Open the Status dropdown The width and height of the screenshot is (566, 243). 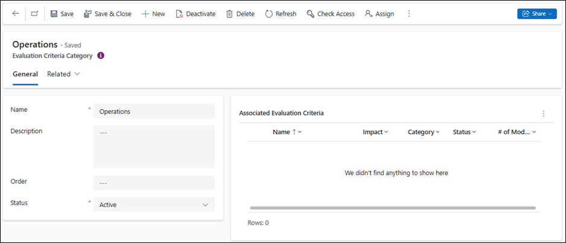click(x=154, y=205)
